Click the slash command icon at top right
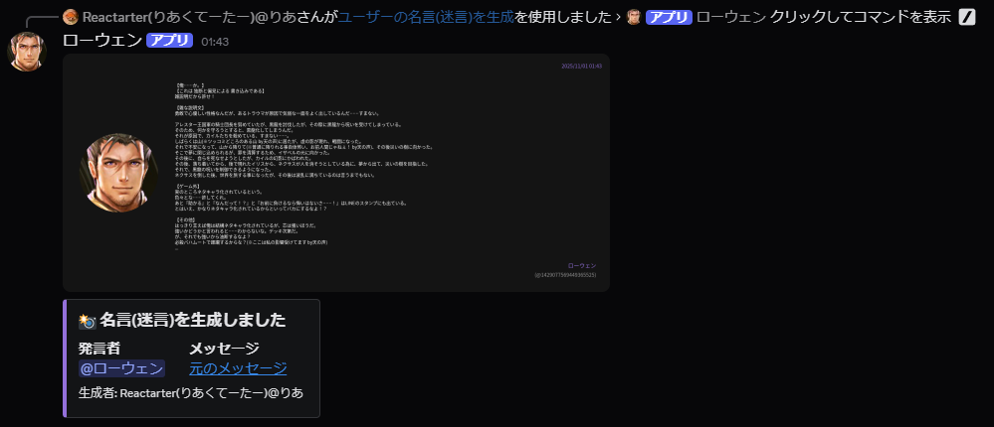Screen dimensions: 994x427 [966, 17]
